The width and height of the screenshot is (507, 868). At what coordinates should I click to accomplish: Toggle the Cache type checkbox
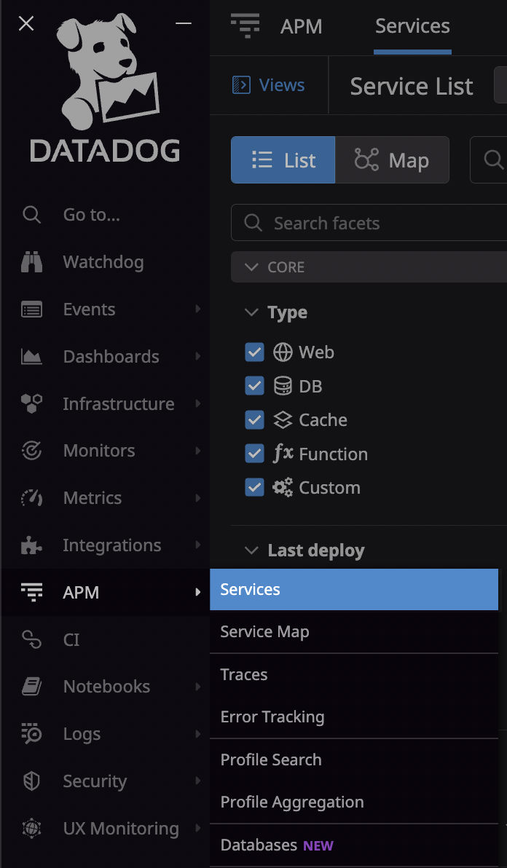(254, 420)
